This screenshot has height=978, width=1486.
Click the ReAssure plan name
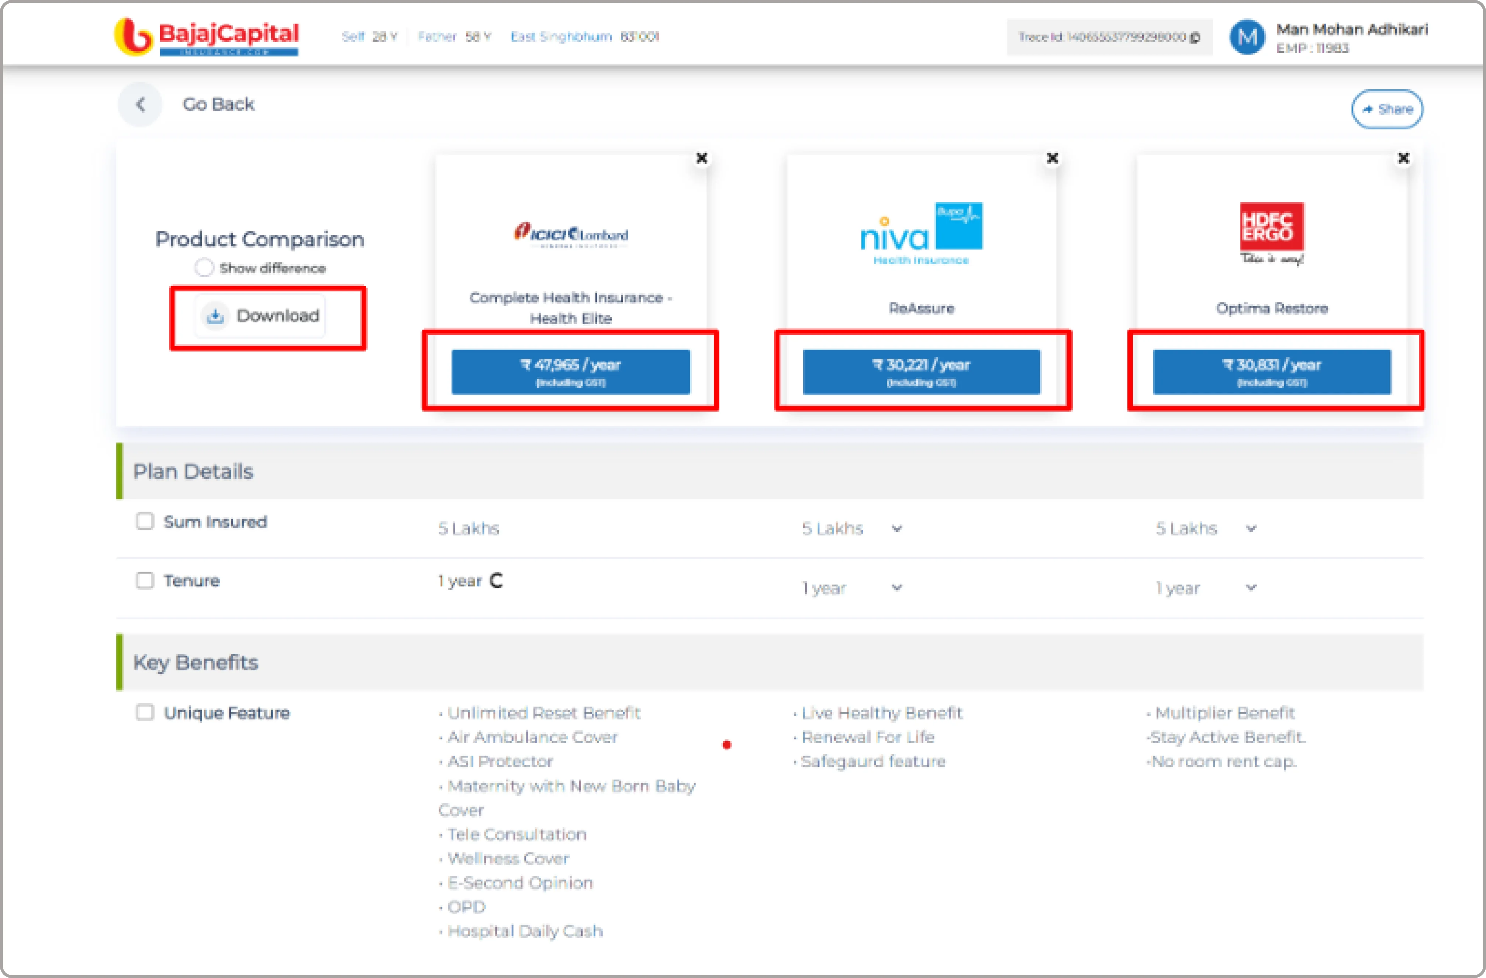click(922, 308)
